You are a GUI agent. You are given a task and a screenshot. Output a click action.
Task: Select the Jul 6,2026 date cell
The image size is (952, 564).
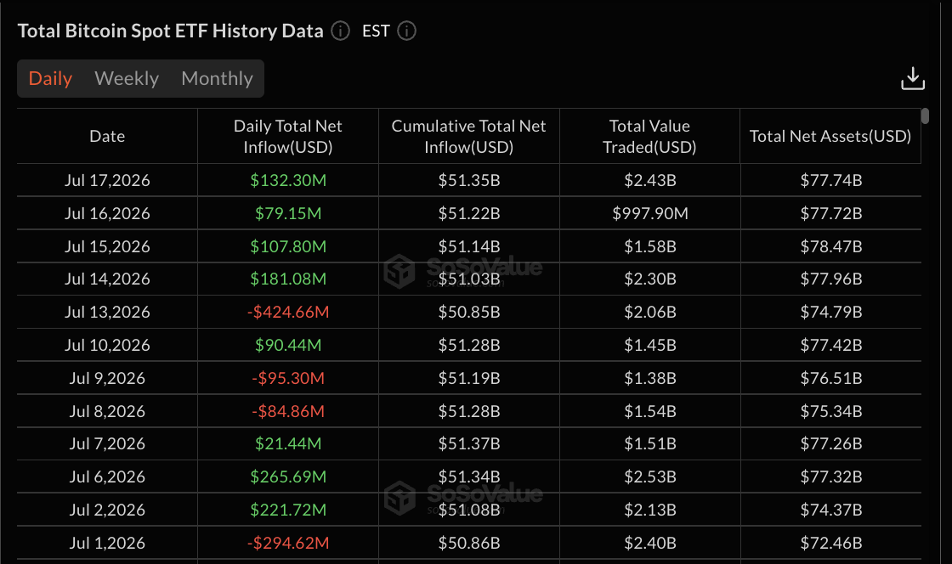(107, 477)
